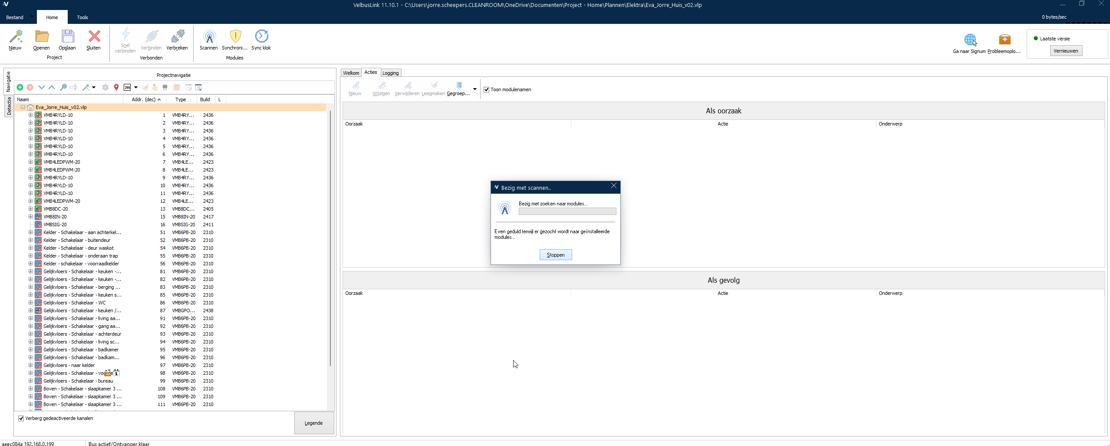
Task: Switch to the Logging tab
Action: point(390,73)
